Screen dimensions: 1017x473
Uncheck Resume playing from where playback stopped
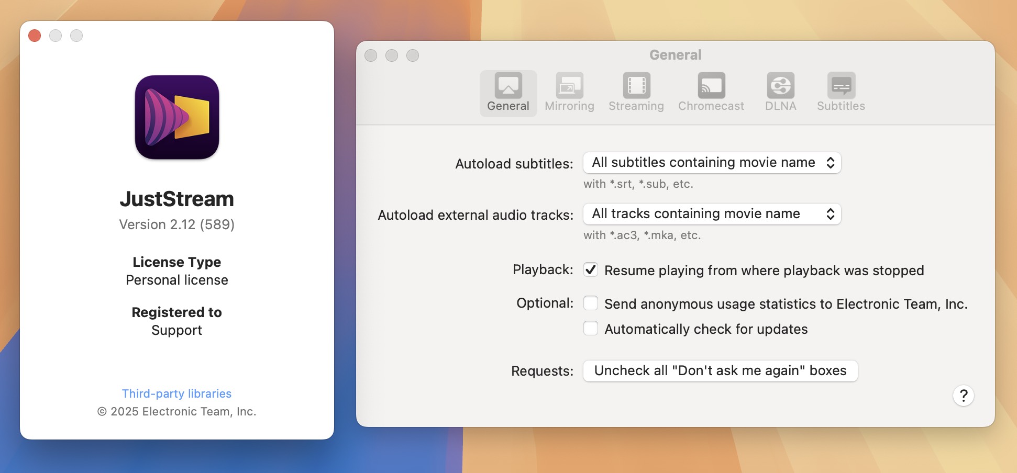[591, 270]
